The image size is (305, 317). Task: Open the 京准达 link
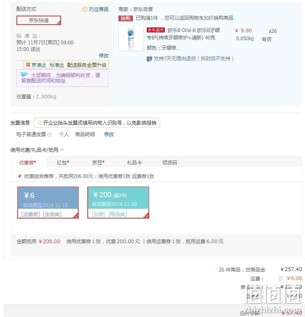[39, 65]
